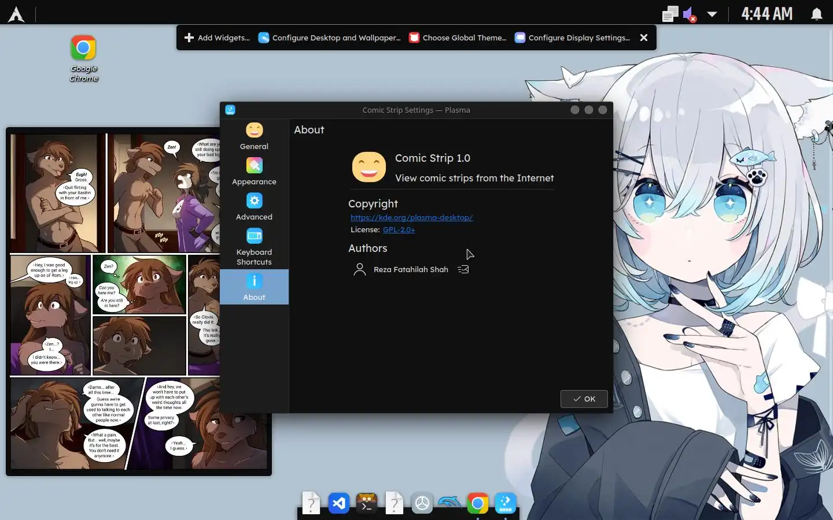Open System Settings gear in dock
Image resolution: width=833 pixels, height=520 pixels.
pos(422,503)
